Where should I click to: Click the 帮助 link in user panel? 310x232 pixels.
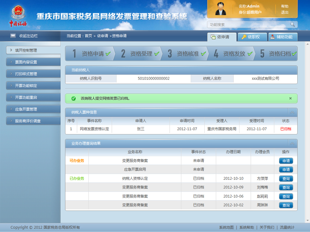tap(285, 6)
